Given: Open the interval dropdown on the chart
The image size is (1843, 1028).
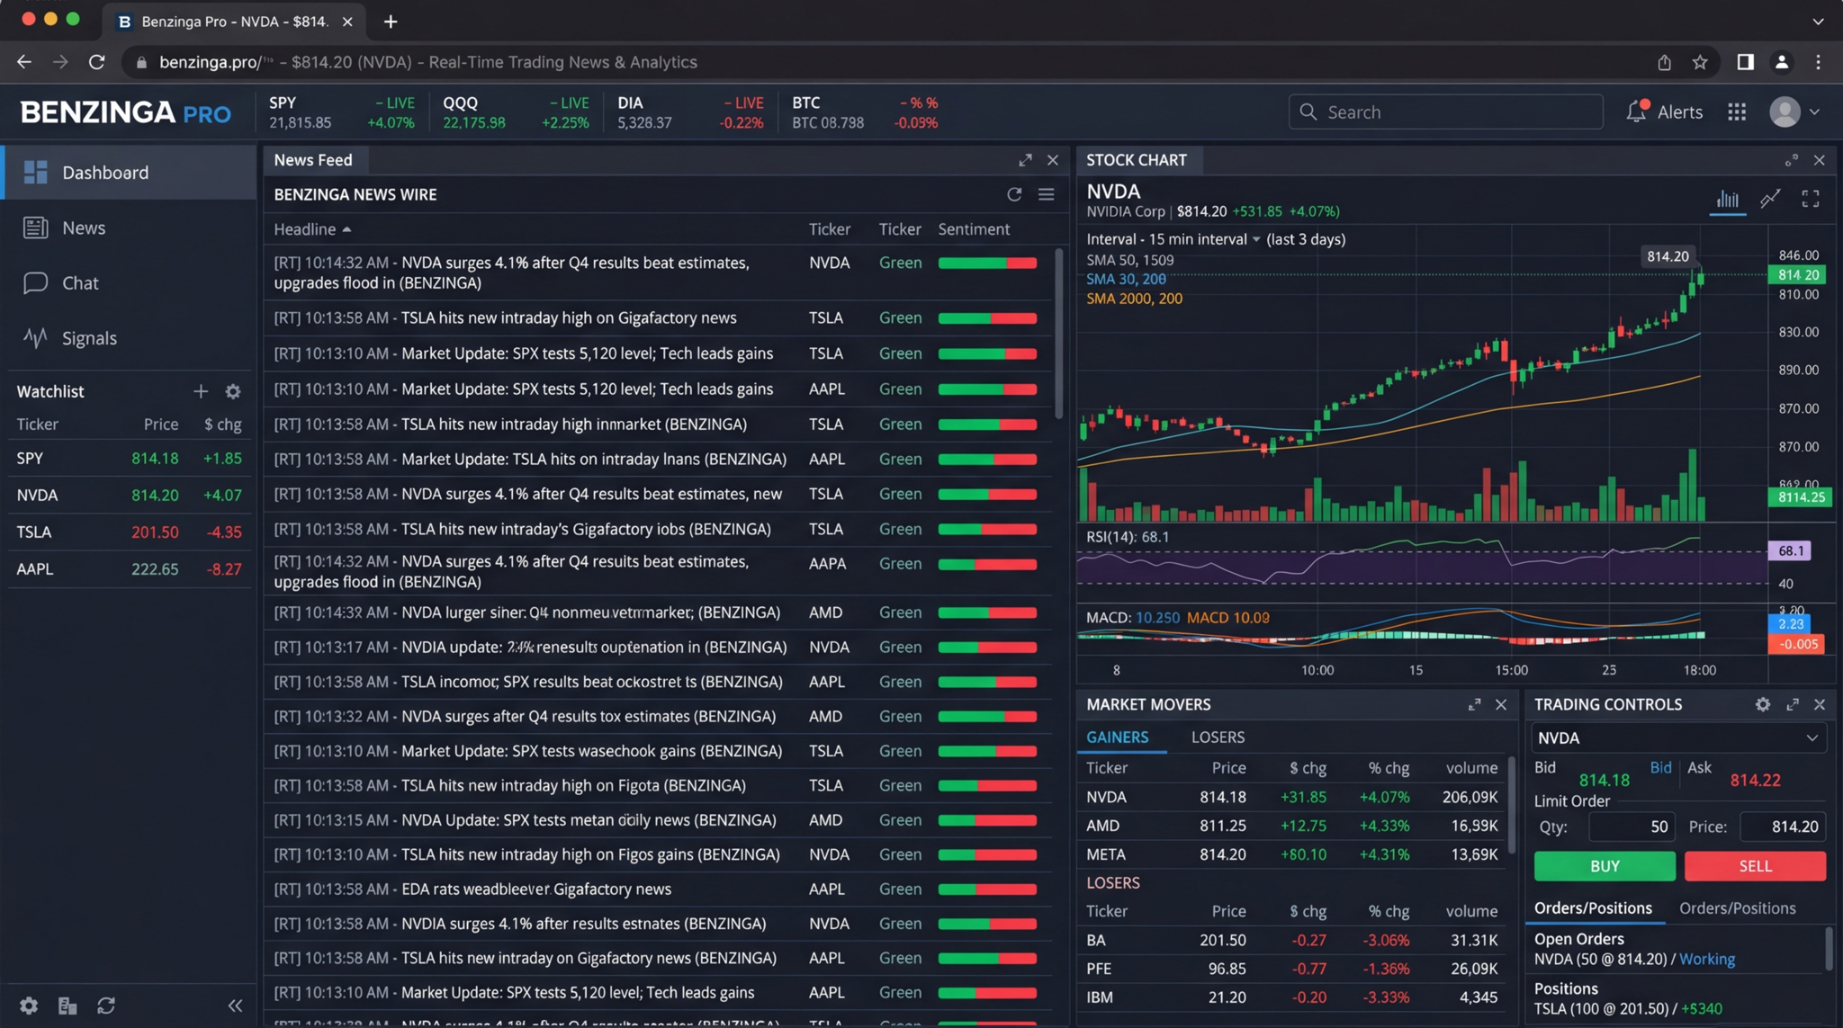Looking at the screenshot, I should click(1256, 239).
